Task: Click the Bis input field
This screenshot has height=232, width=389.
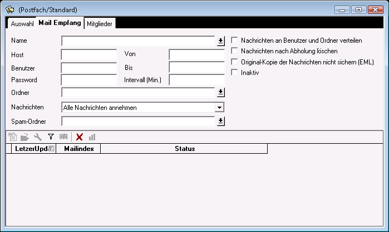Action: [x=197, y=67]
